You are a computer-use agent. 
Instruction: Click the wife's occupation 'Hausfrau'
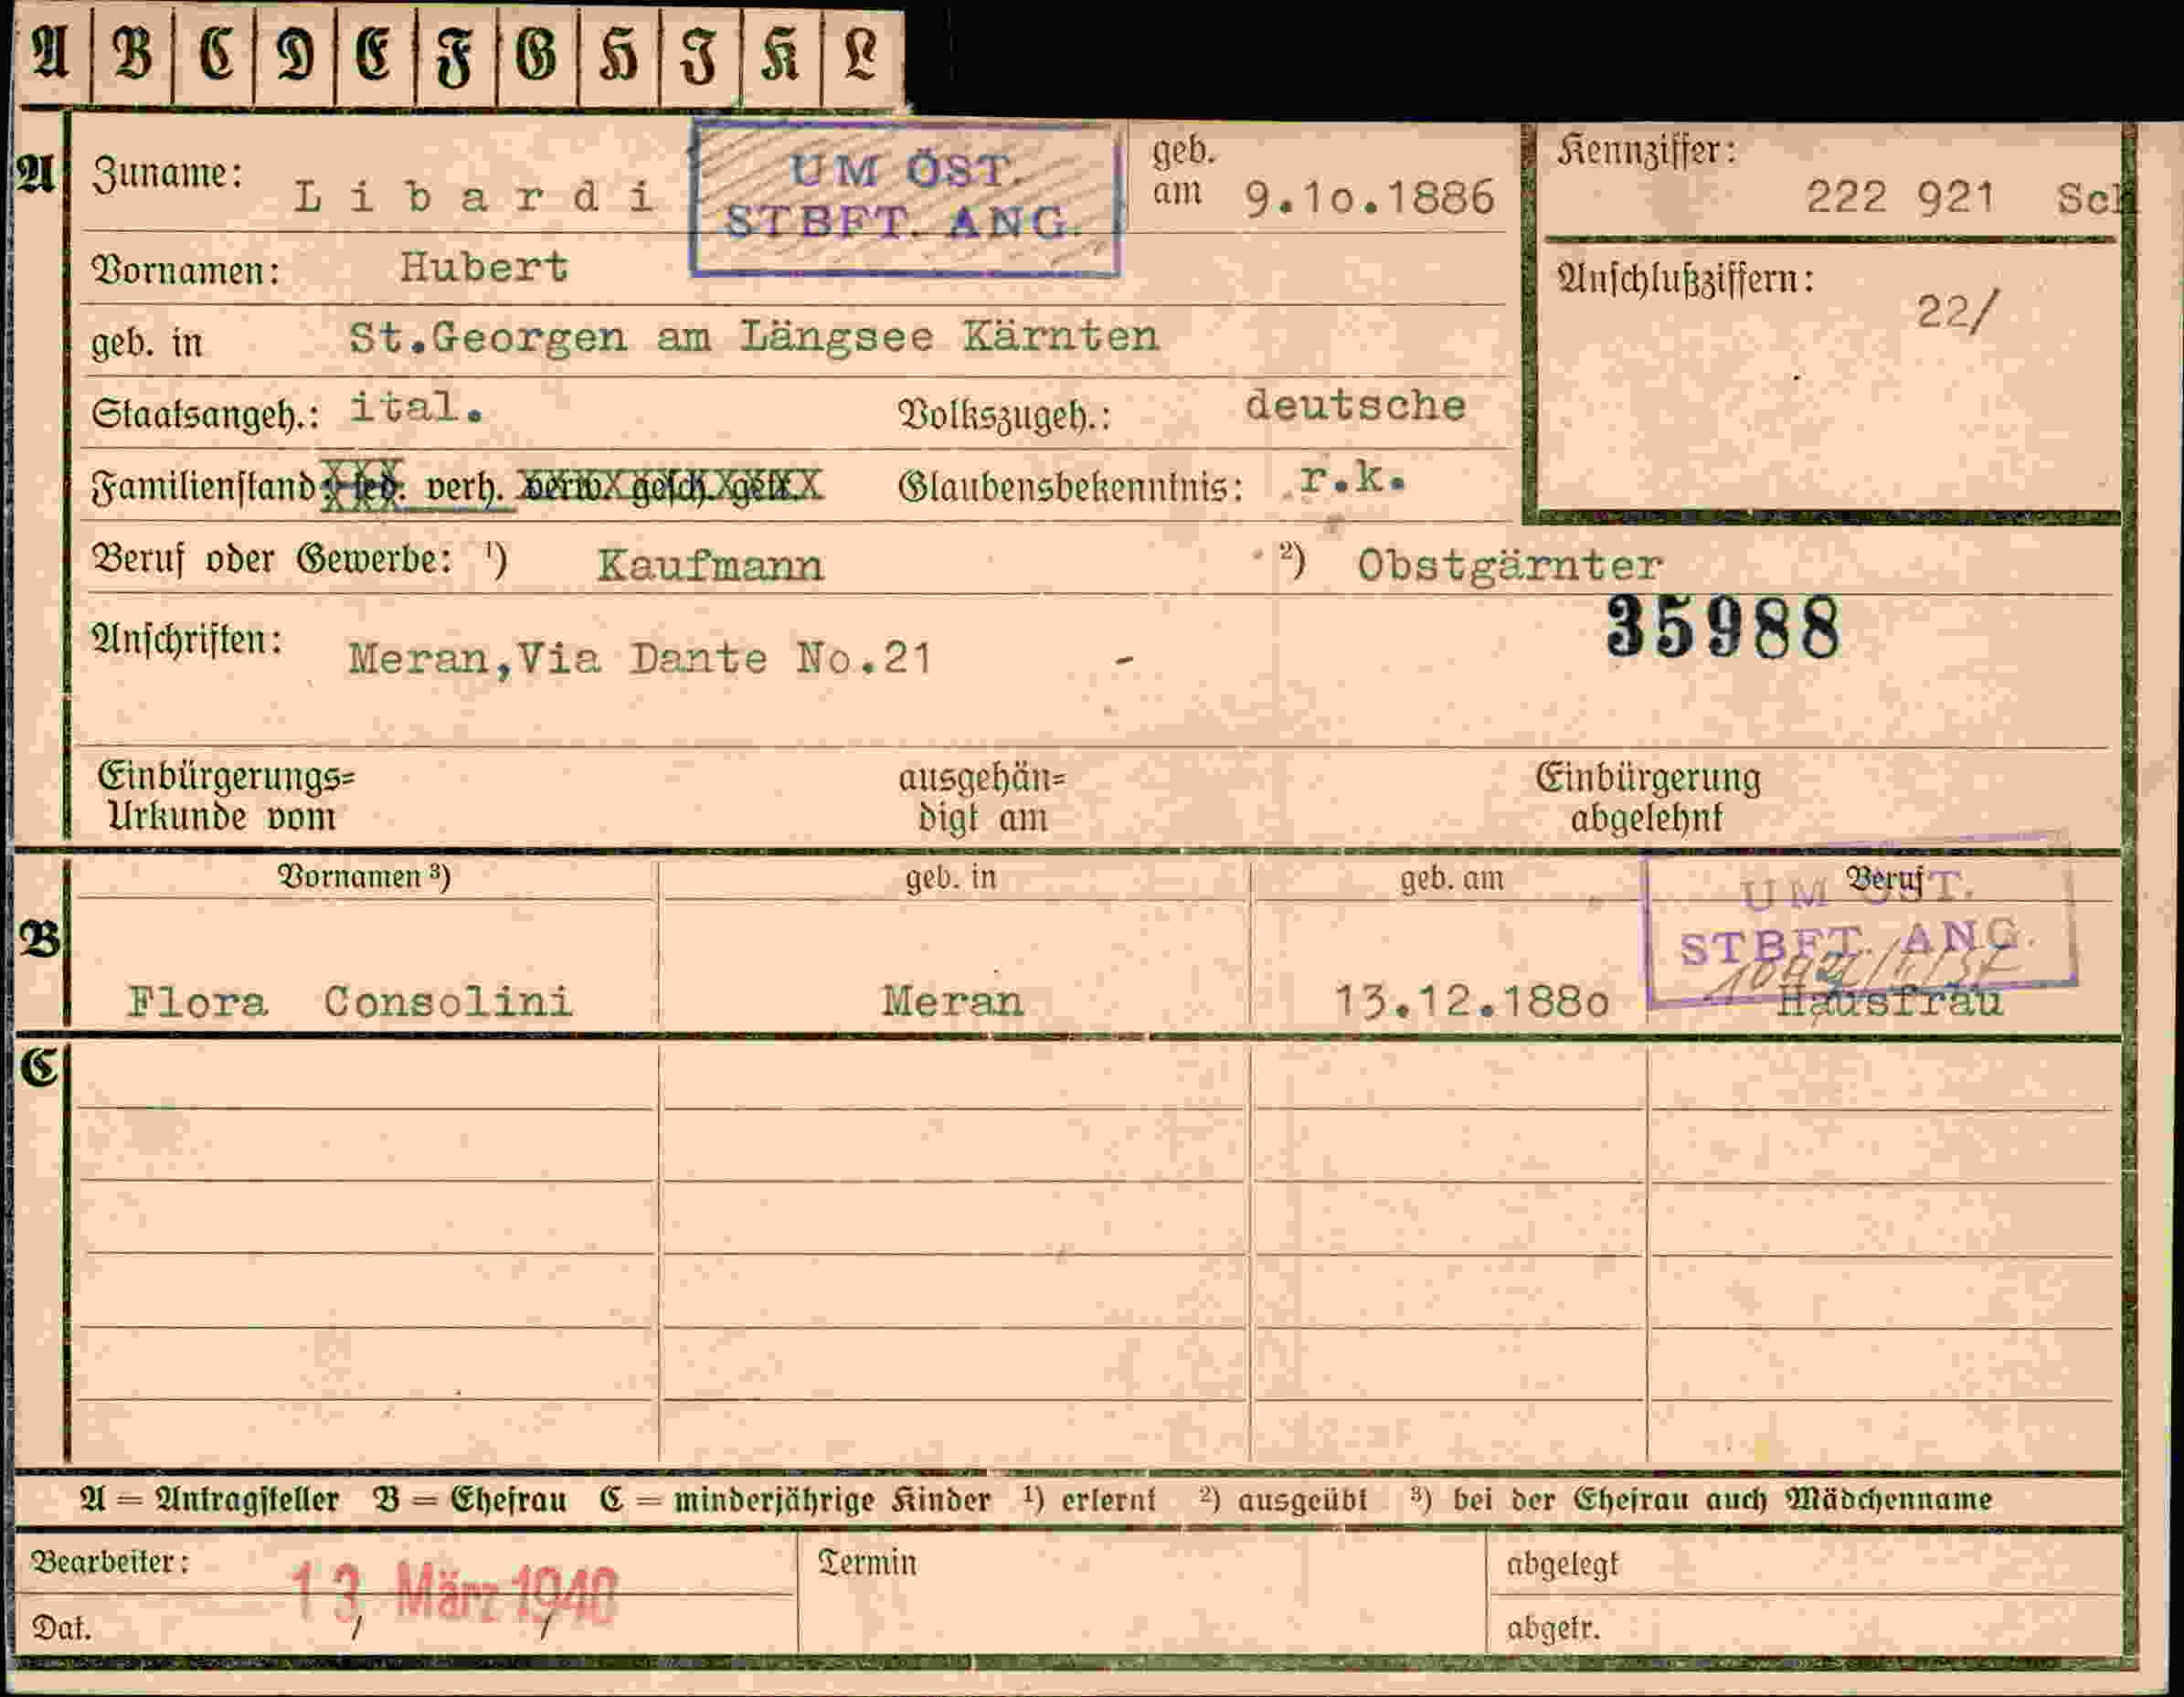coord(1890,1001)
